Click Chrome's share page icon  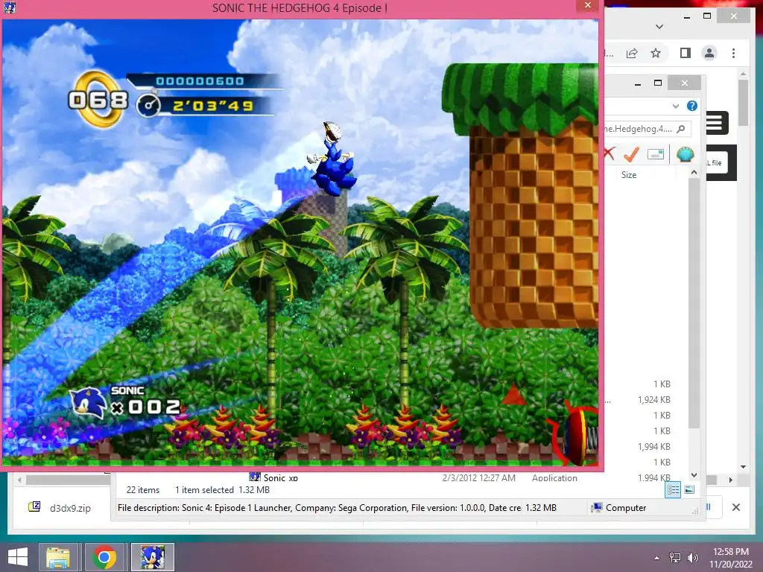coord(632,53)
